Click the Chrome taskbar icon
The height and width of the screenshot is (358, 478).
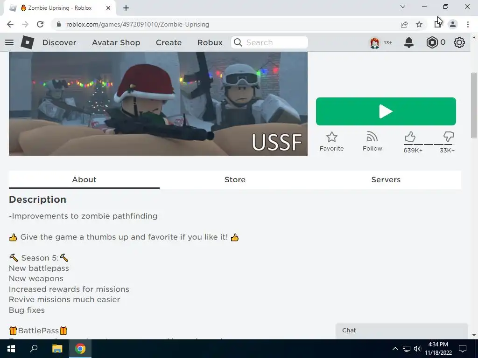(x=80, y=349)
